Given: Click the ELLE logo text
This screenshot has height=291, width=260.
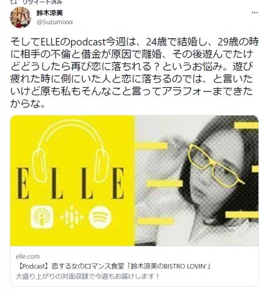Looking at the screenshot, I should pos(70,184).
